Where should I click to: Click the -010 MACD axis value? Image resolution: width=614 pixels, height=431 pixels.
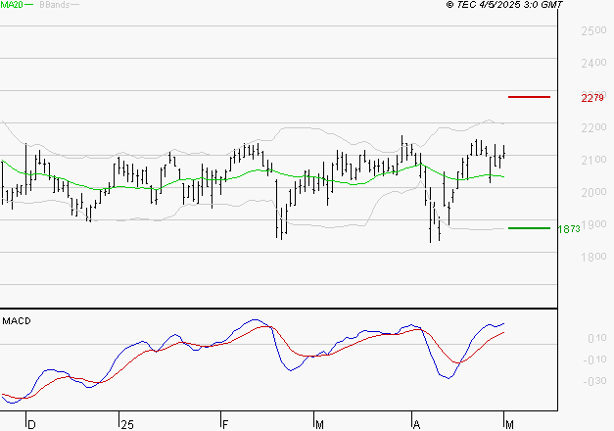pyautogui.click(x=594, y=359)
